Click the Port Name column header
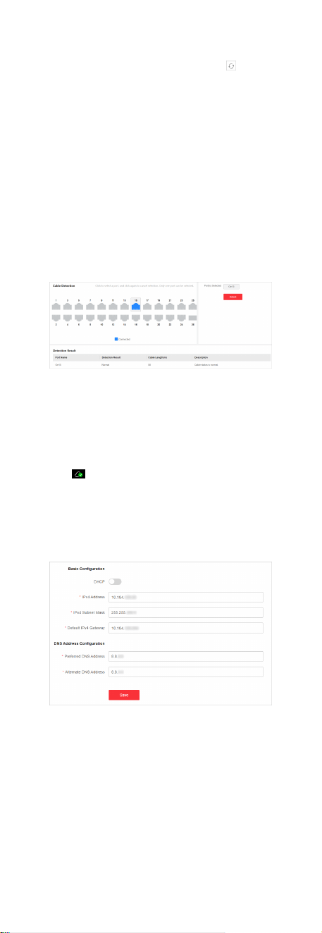 click(62, 358)
